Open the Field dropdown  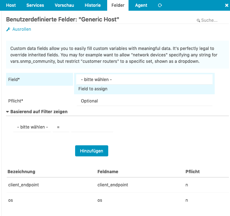(x=144, y=79)
